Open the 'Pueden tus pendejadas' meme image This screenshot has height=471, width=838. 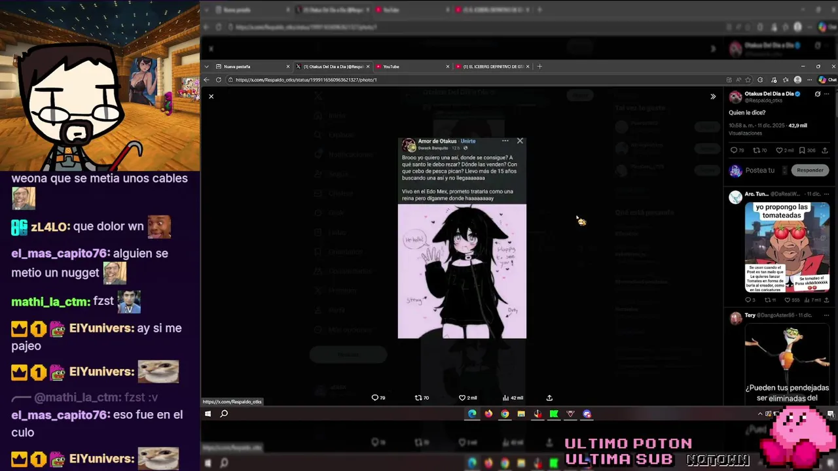coord(787,364)
